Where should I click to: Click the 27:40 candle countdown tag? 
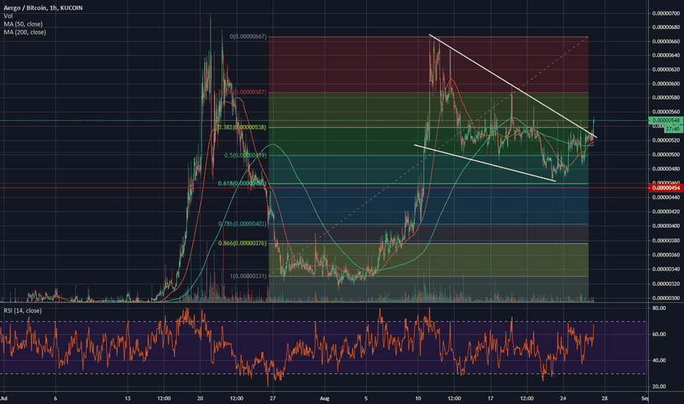click(672, 129)
